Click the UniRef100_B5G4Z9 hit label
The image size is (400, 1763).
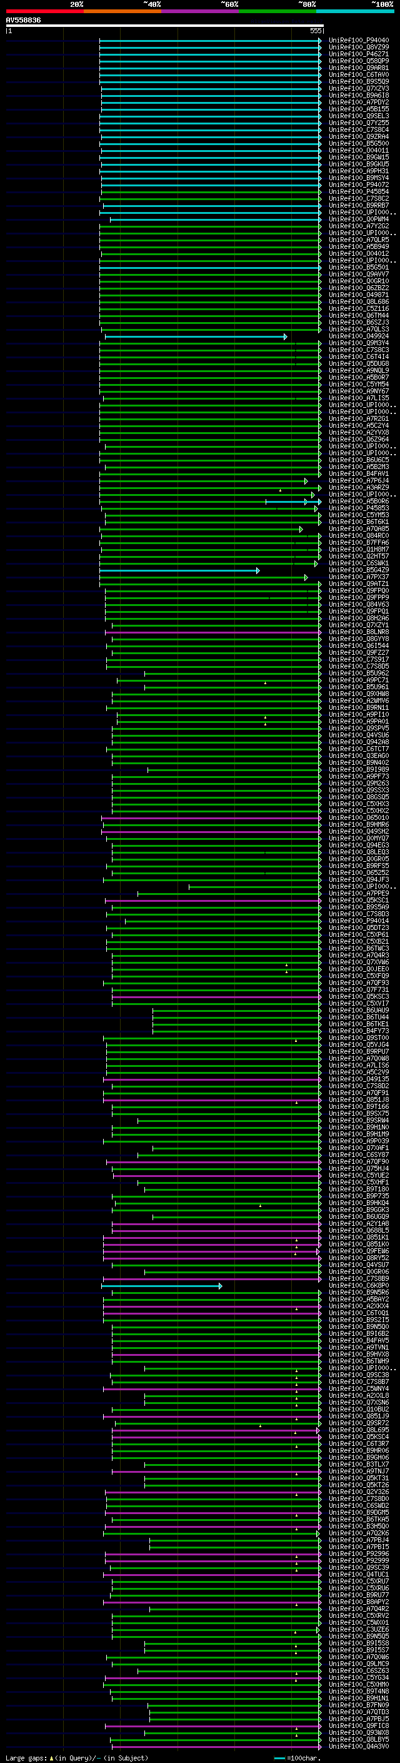[359, 570]
